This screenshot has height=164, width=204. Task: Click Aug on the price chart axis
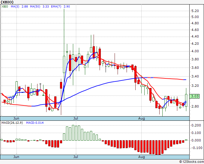141,118
